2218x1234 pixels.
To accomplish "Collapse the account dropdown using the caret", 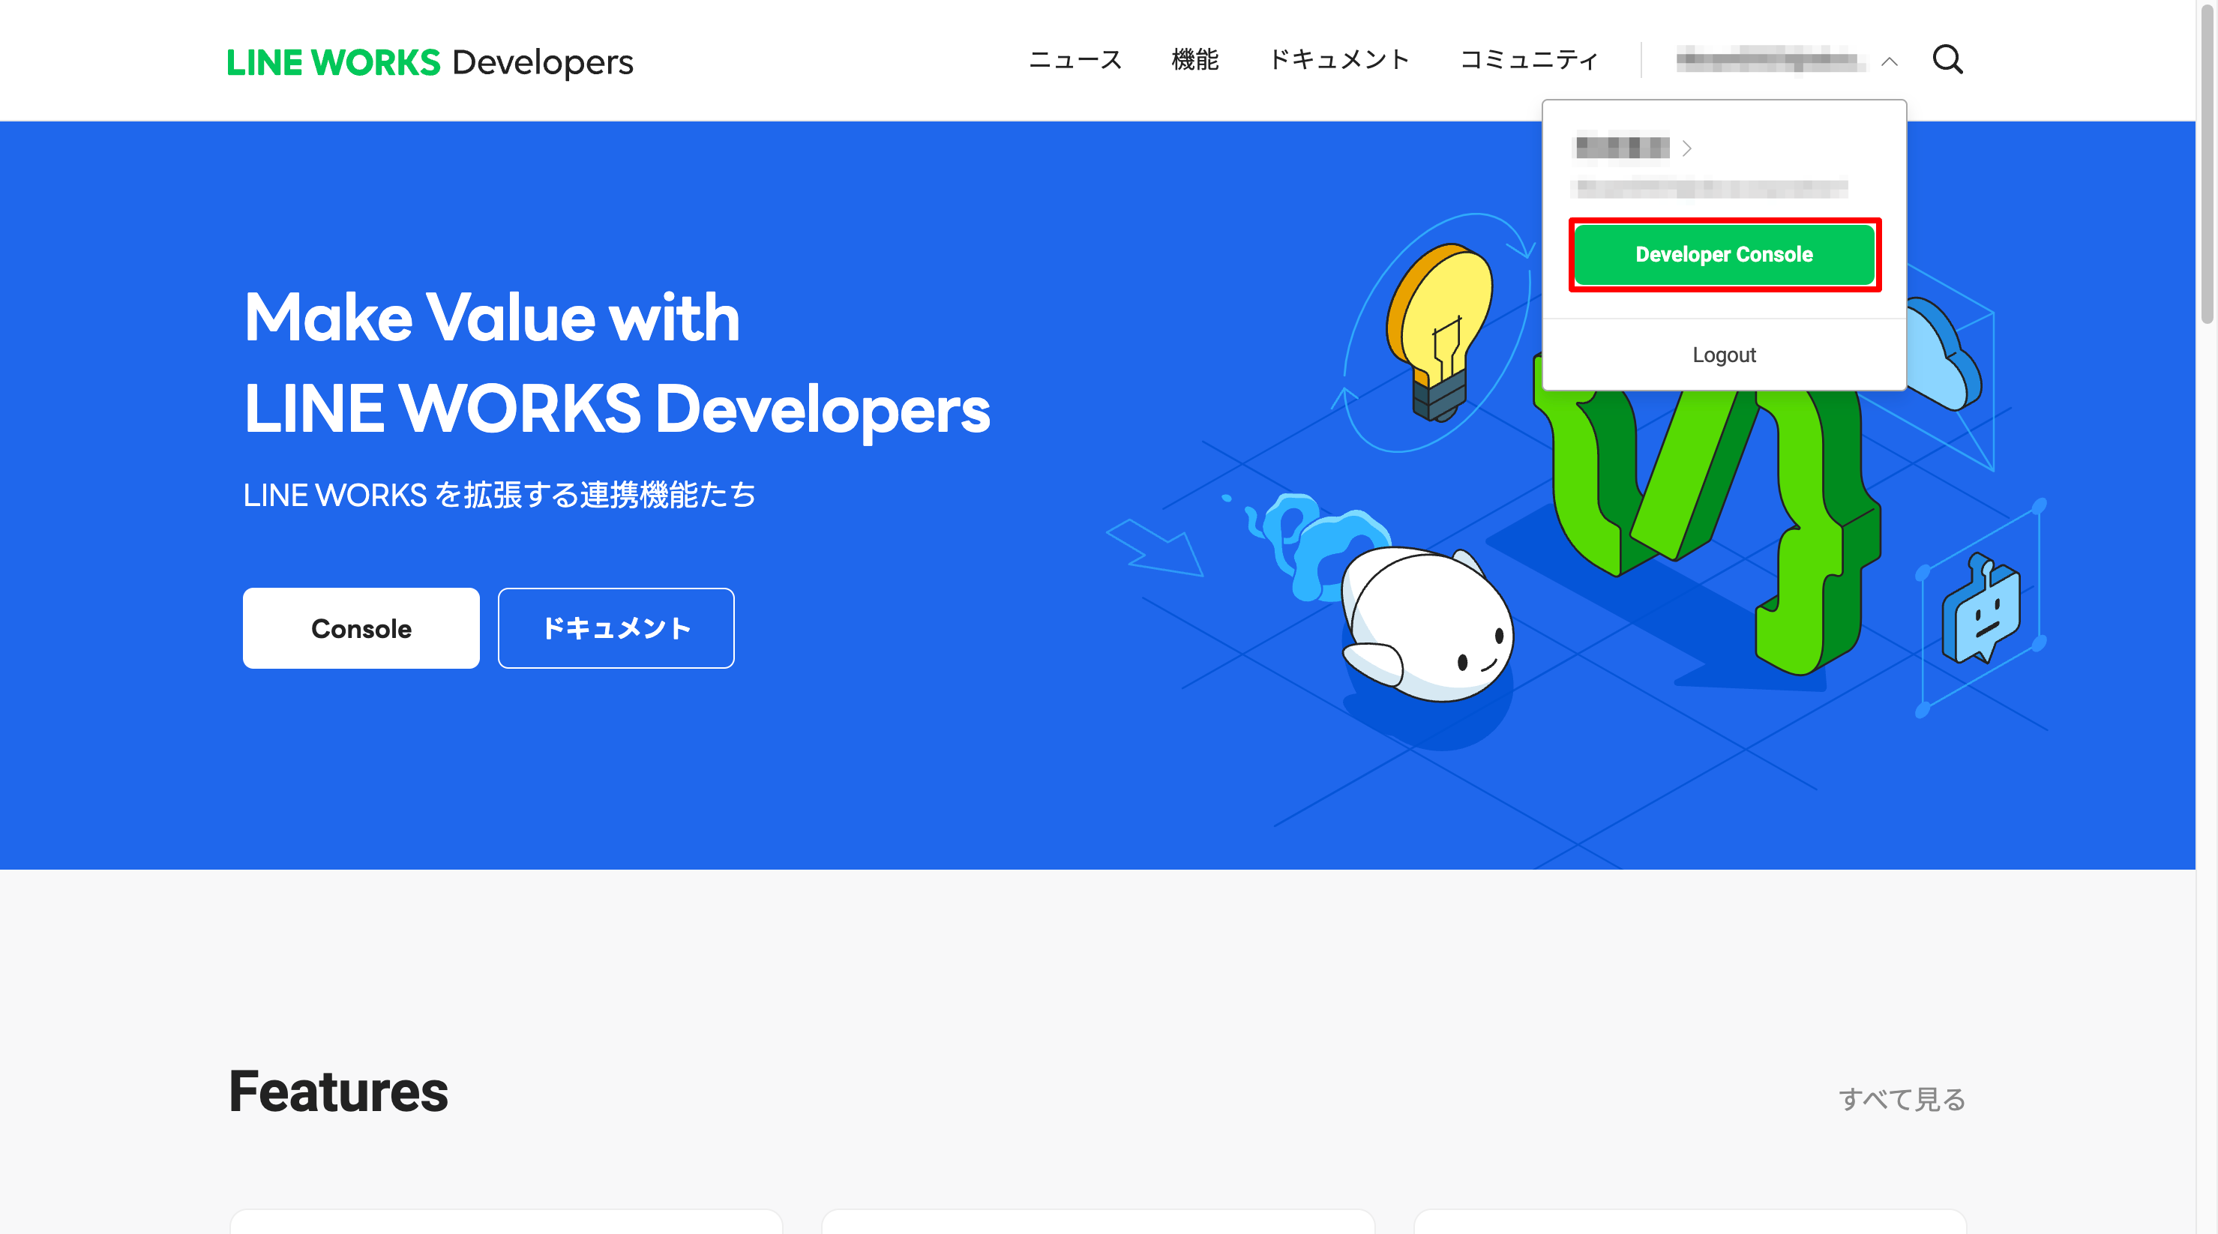I will (1889, 61).
